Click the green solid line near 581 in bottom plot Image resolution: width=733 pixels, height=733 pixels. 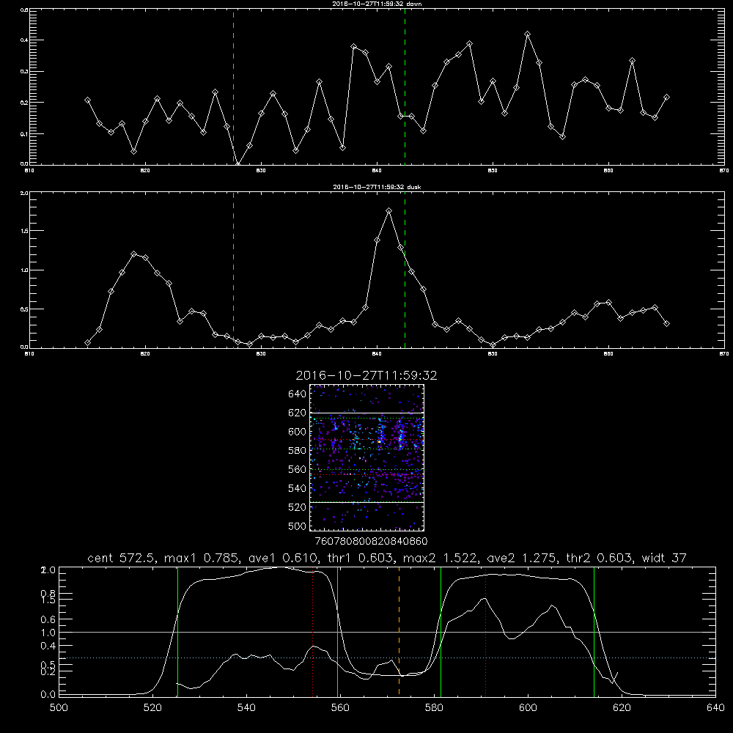tap(441, 631)
